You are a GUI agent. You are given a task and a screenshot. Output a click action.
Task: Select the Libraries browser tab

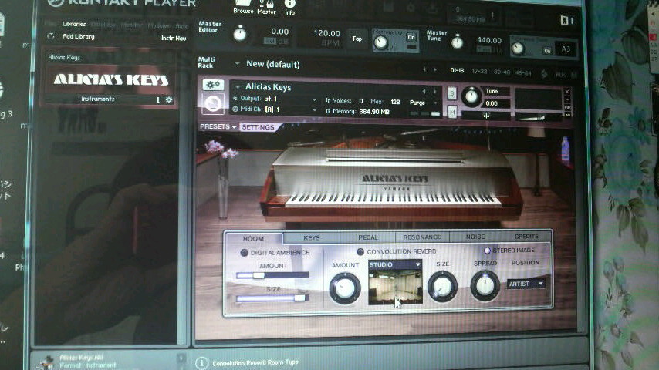[x=74, y=24]
